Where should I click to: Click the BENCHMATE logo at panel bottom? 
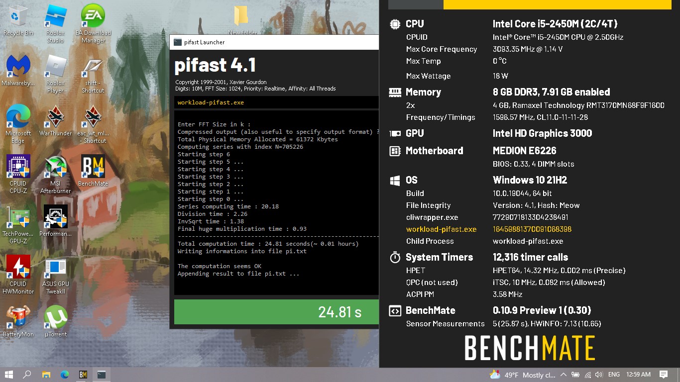pos(530,348)
